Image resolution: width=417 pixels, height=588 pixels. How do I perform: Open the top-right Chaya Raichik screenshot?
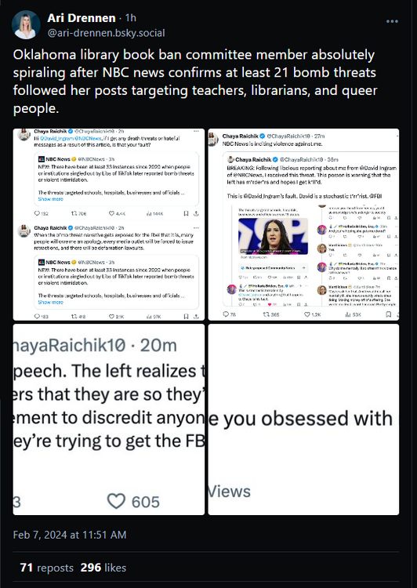(303, 224)
